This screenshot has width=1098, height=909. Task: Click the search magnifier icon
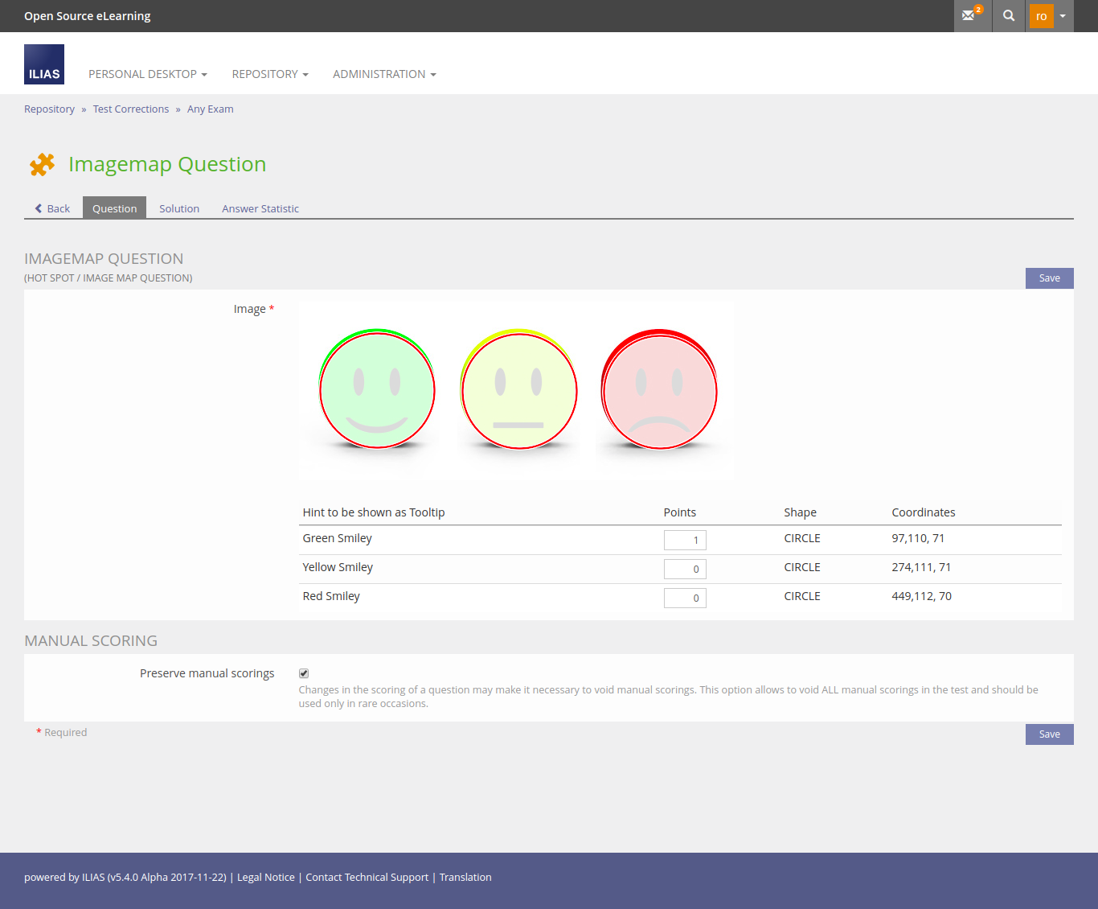click(1009, 15)
